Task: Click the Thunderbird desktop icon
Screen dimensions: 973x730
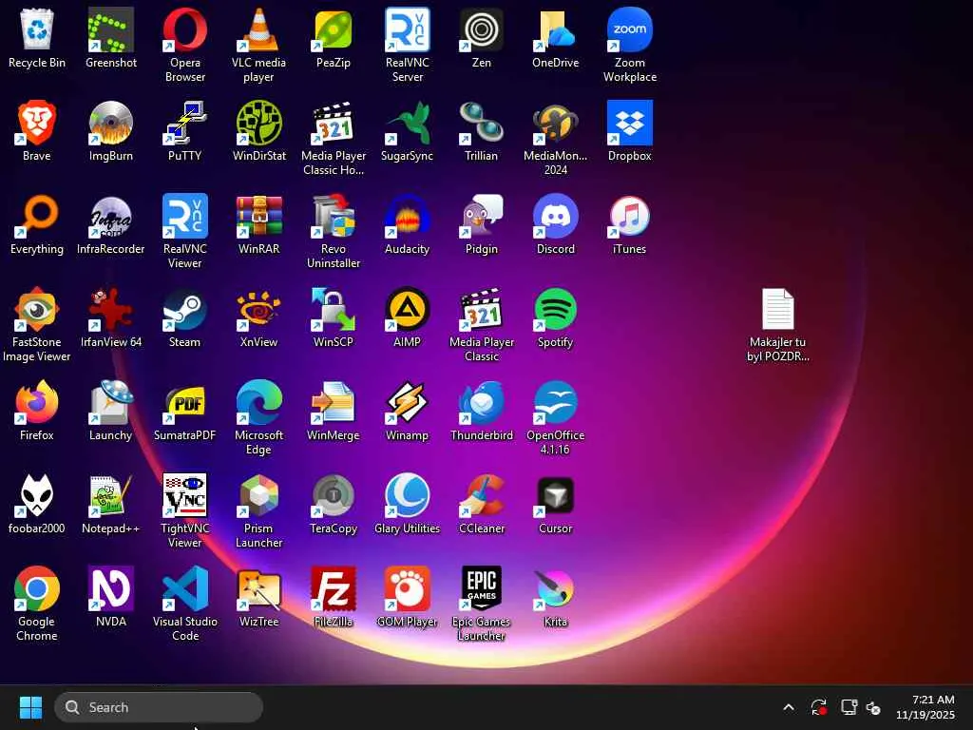Action: [x=482, y=404]
